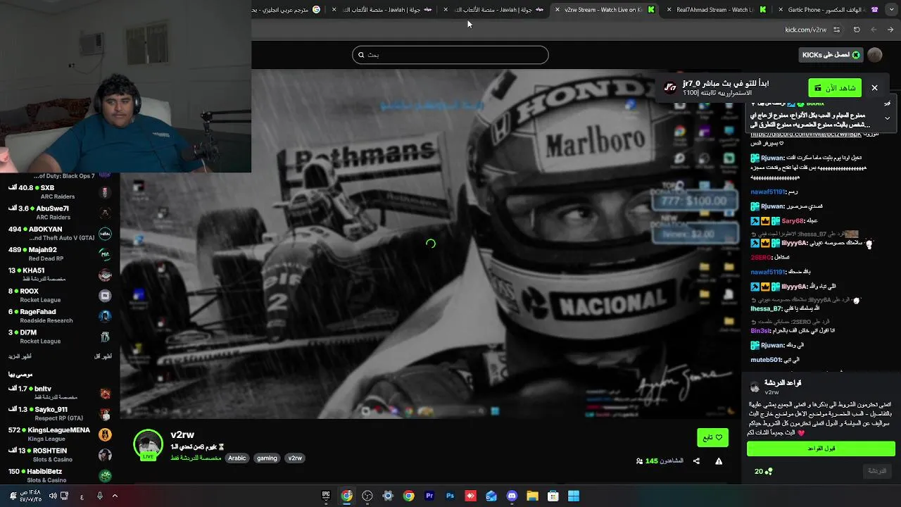Open KingsLeagueMENA recommended channel
Image resolution: width=901 pixels, height=507 pixels.
(x=60, y=434)
